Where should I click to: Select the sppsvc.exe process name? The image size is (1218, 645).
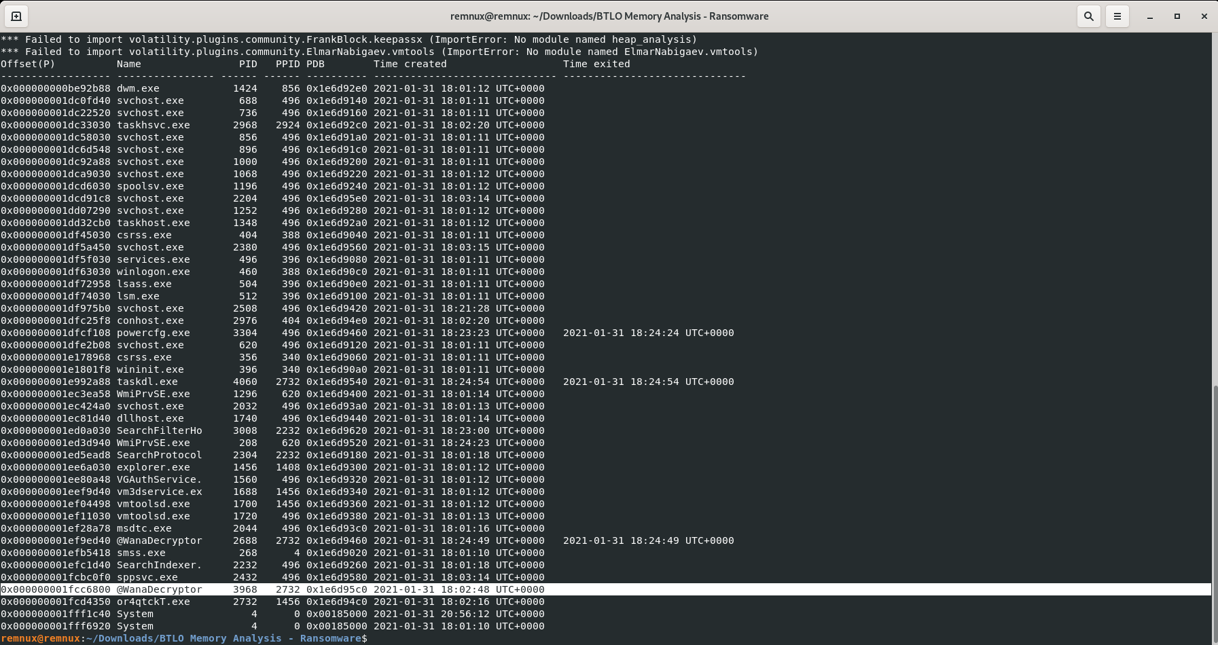pyautogui.click(x=147, y=577)
